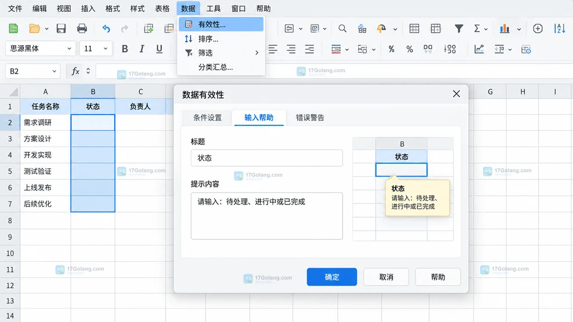Click the green new spreadsheet icon
The image size is (573, 322).
click(x=13, y=29)
